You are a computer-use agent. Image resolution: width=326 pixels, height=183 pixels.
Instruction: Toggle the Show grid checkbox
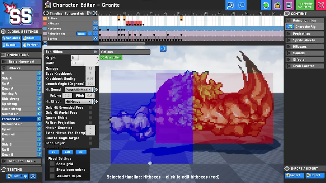52,164
